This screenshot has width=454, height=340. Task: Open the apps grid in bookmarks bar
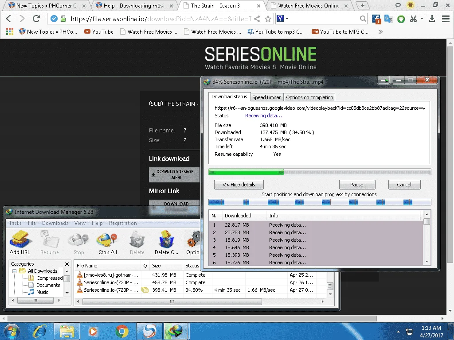click(x=10, y=31)
